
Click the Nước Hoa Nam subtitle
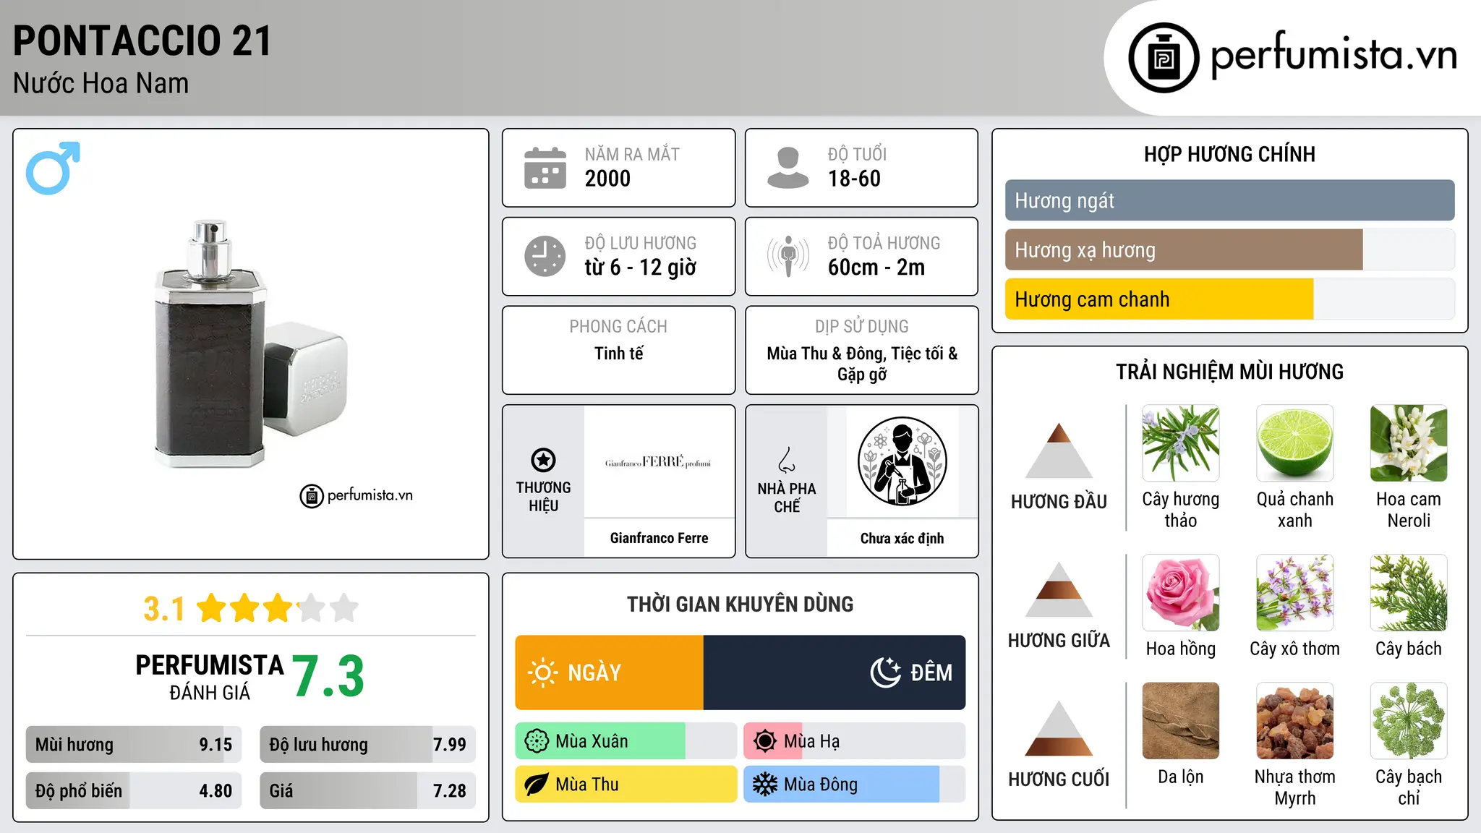pos(101,83)
